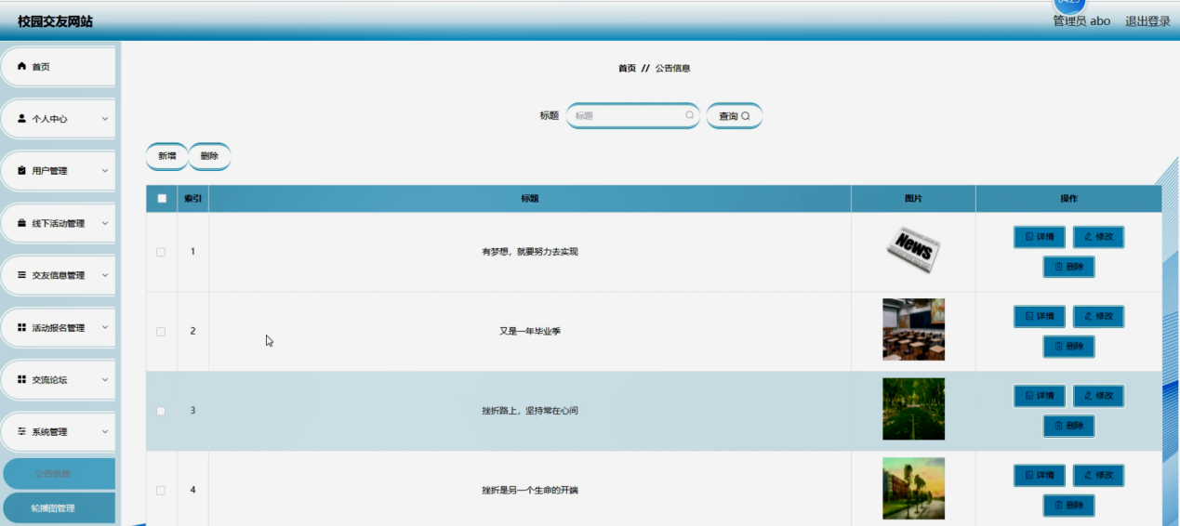The image size is (1180, 526).
Task: Click 删除 for 又是一年毕业季
Action: [x=1068, y=347]
